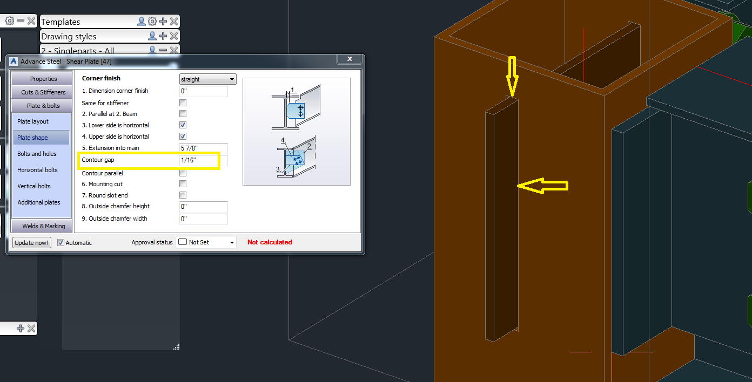Open the Cuts & Stiffeners panel

pyautogui.click(x=41, y=92)
